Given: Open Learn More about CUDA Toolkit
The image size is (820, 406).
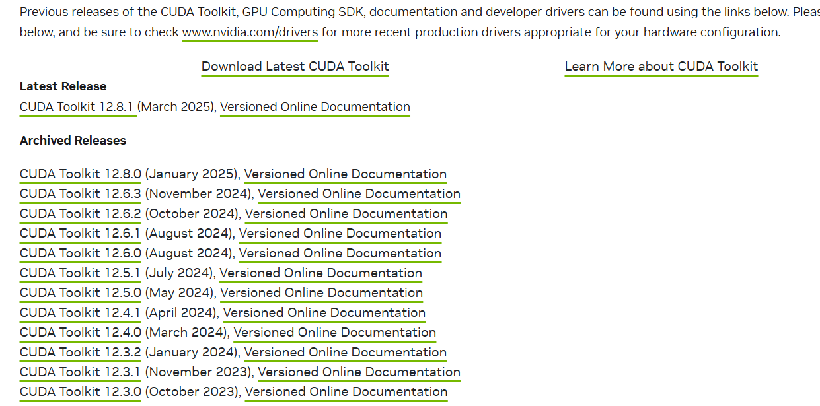Looking at the screenshot, I should tap(661, 67).
